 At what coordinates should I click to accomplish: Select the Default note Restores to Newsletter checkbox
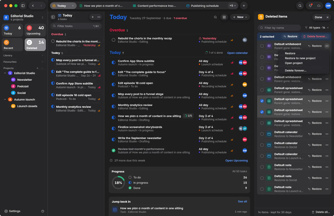coord(262,167)
